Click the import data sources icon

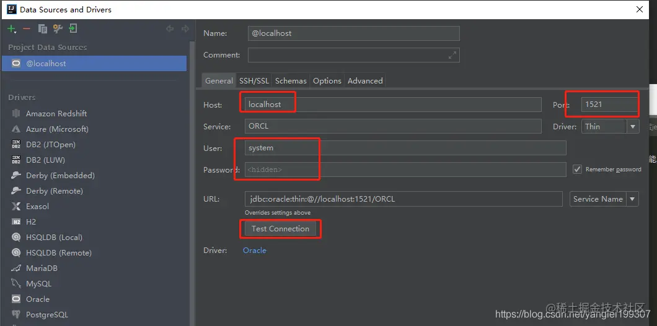(73, 28)
